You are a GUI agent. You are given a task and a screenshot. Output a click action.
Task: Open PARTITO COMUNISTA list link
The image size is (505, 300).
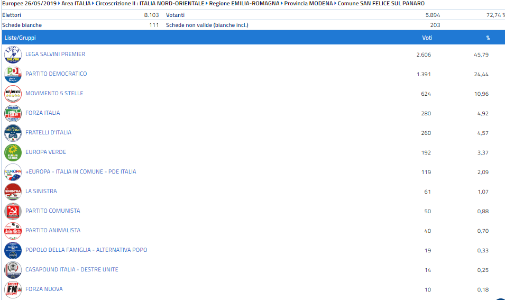(52, 211)
